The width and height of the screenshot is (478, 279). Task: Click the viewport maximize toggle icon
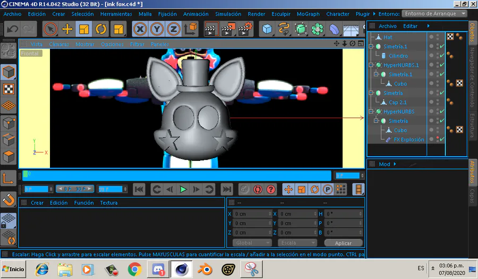pyautogui.click(x=361, y=43)
